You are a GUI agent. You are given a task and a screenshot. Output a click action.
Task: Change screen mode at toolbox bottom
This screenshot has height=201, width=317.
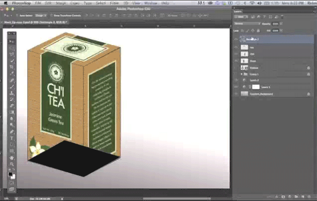coord(12,189)
